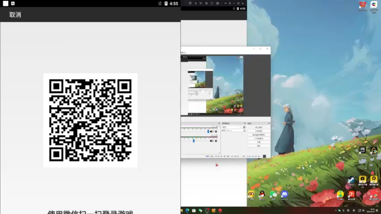Pop out the controls dock in OBS
Viewport: 381px width, 214px height.
point(269,123)
